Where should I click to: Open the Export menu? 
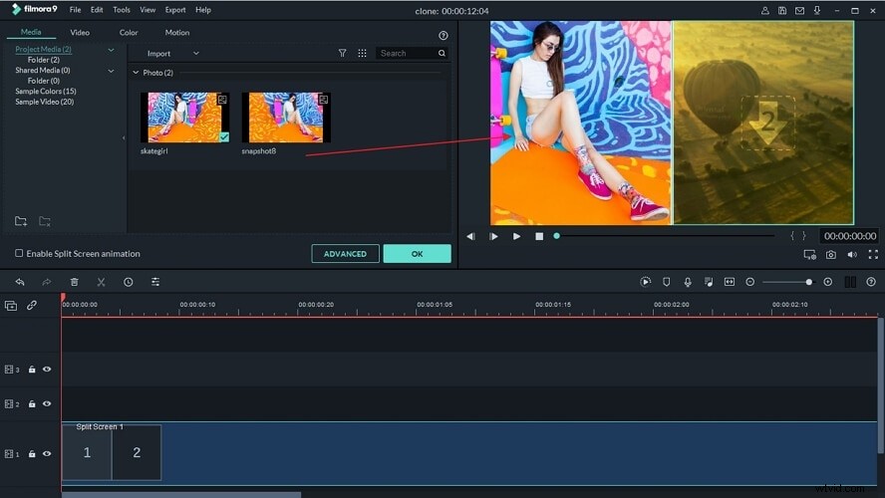tap(175, 10)
